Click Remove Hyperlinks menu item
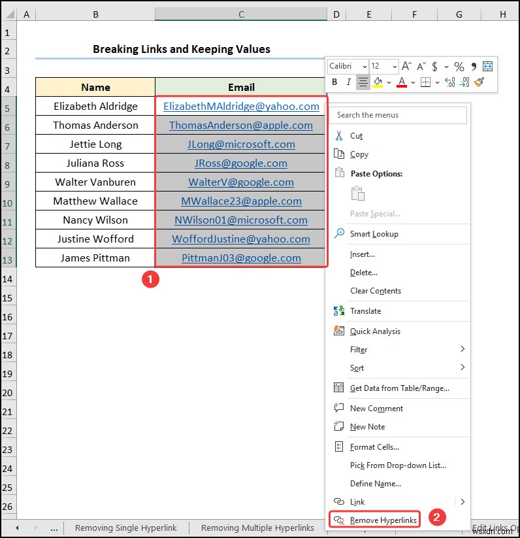The image size is (520, 538). coord(374,520)
